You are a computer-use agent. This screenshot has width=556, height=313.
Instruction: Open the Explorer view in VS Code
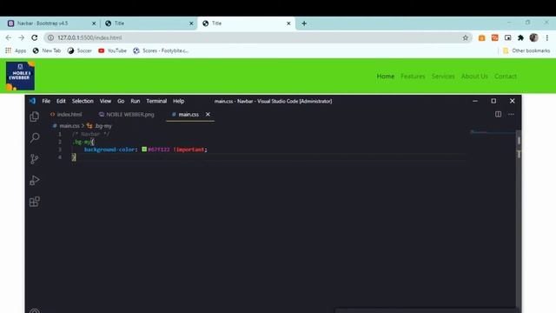pyautogui.click(x=35, y=117)
